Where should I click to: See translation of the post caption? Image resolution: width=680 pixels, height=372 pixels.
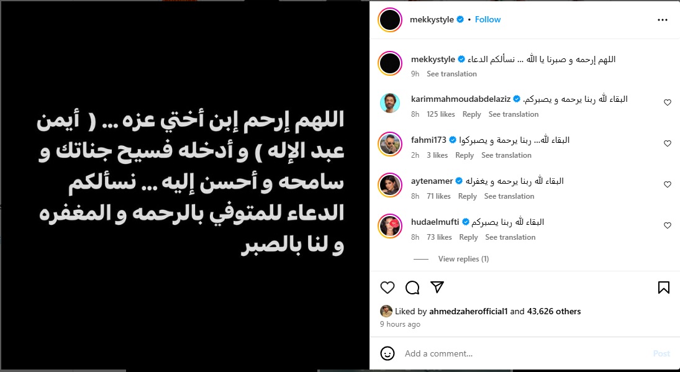[451, 74]
